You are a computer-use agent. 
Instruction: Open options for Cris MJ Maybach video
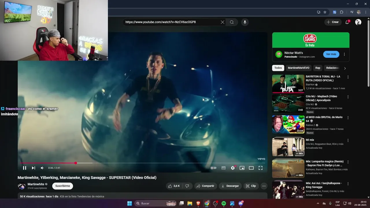[x=348, y=97]
